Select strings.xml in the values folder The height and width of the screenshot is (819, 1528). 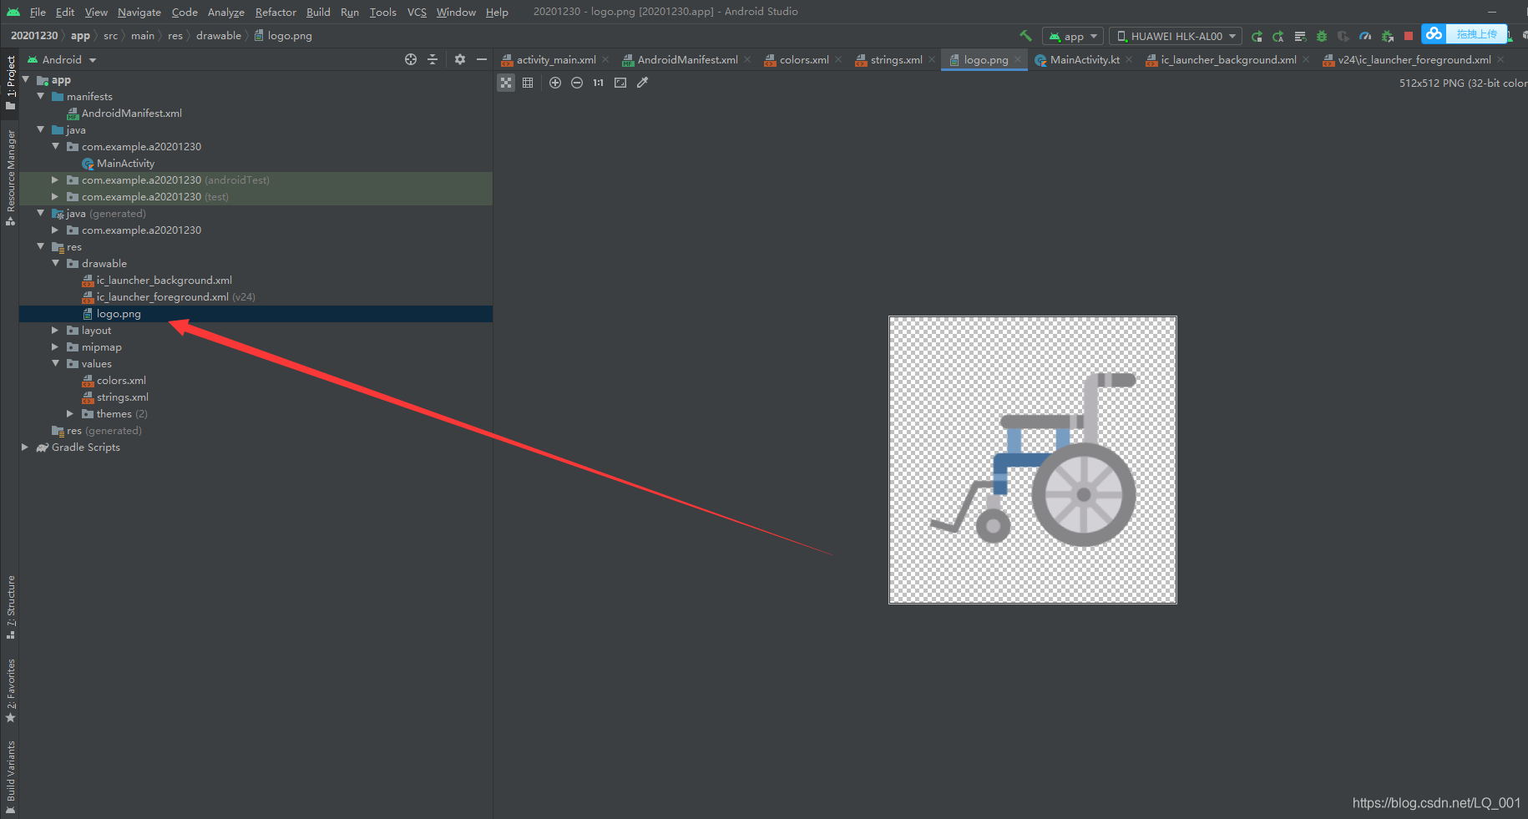[115, 397]
